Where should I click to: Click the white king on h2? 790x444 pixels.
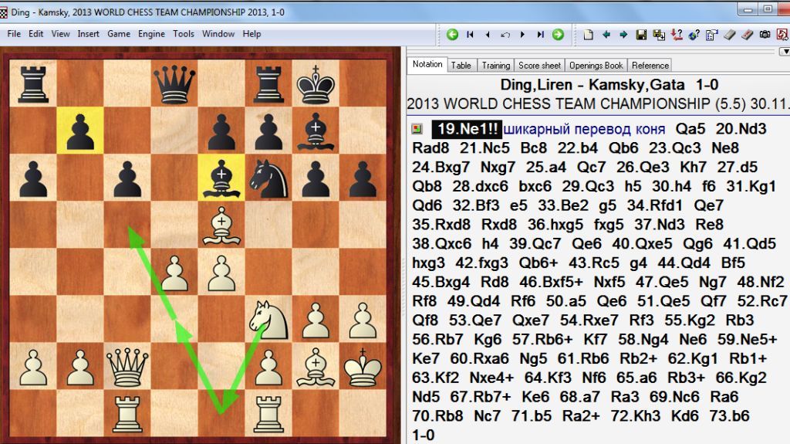[x=363, y=366]
